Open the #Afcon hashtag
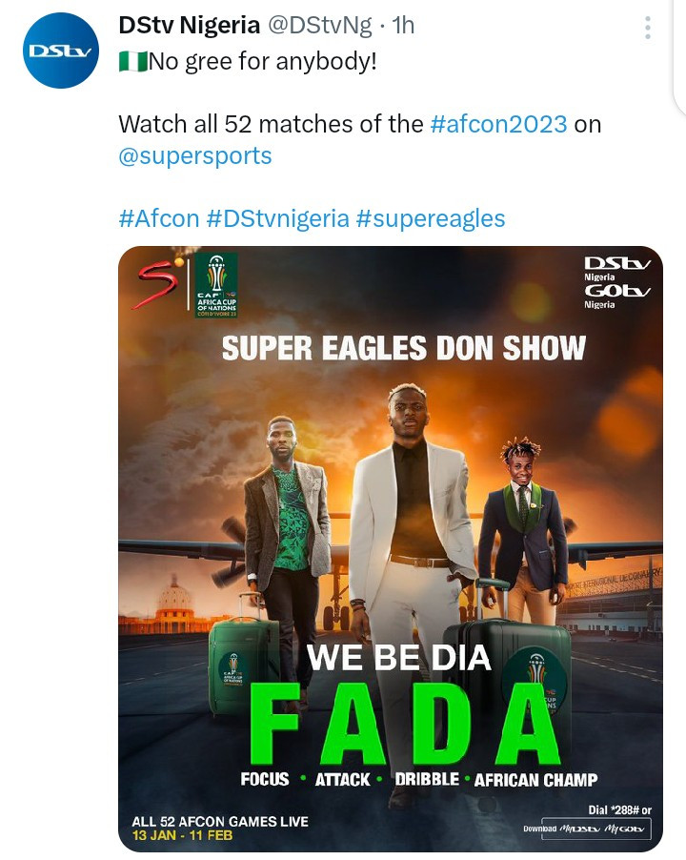 click(158, 218)
